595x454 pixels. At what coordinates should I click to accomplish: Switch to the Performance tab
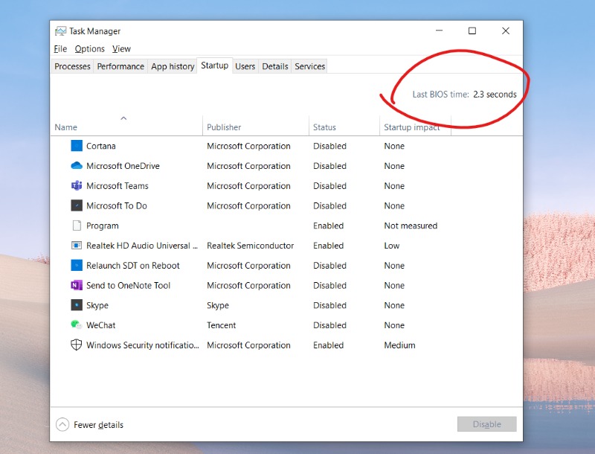coord(120,66)
